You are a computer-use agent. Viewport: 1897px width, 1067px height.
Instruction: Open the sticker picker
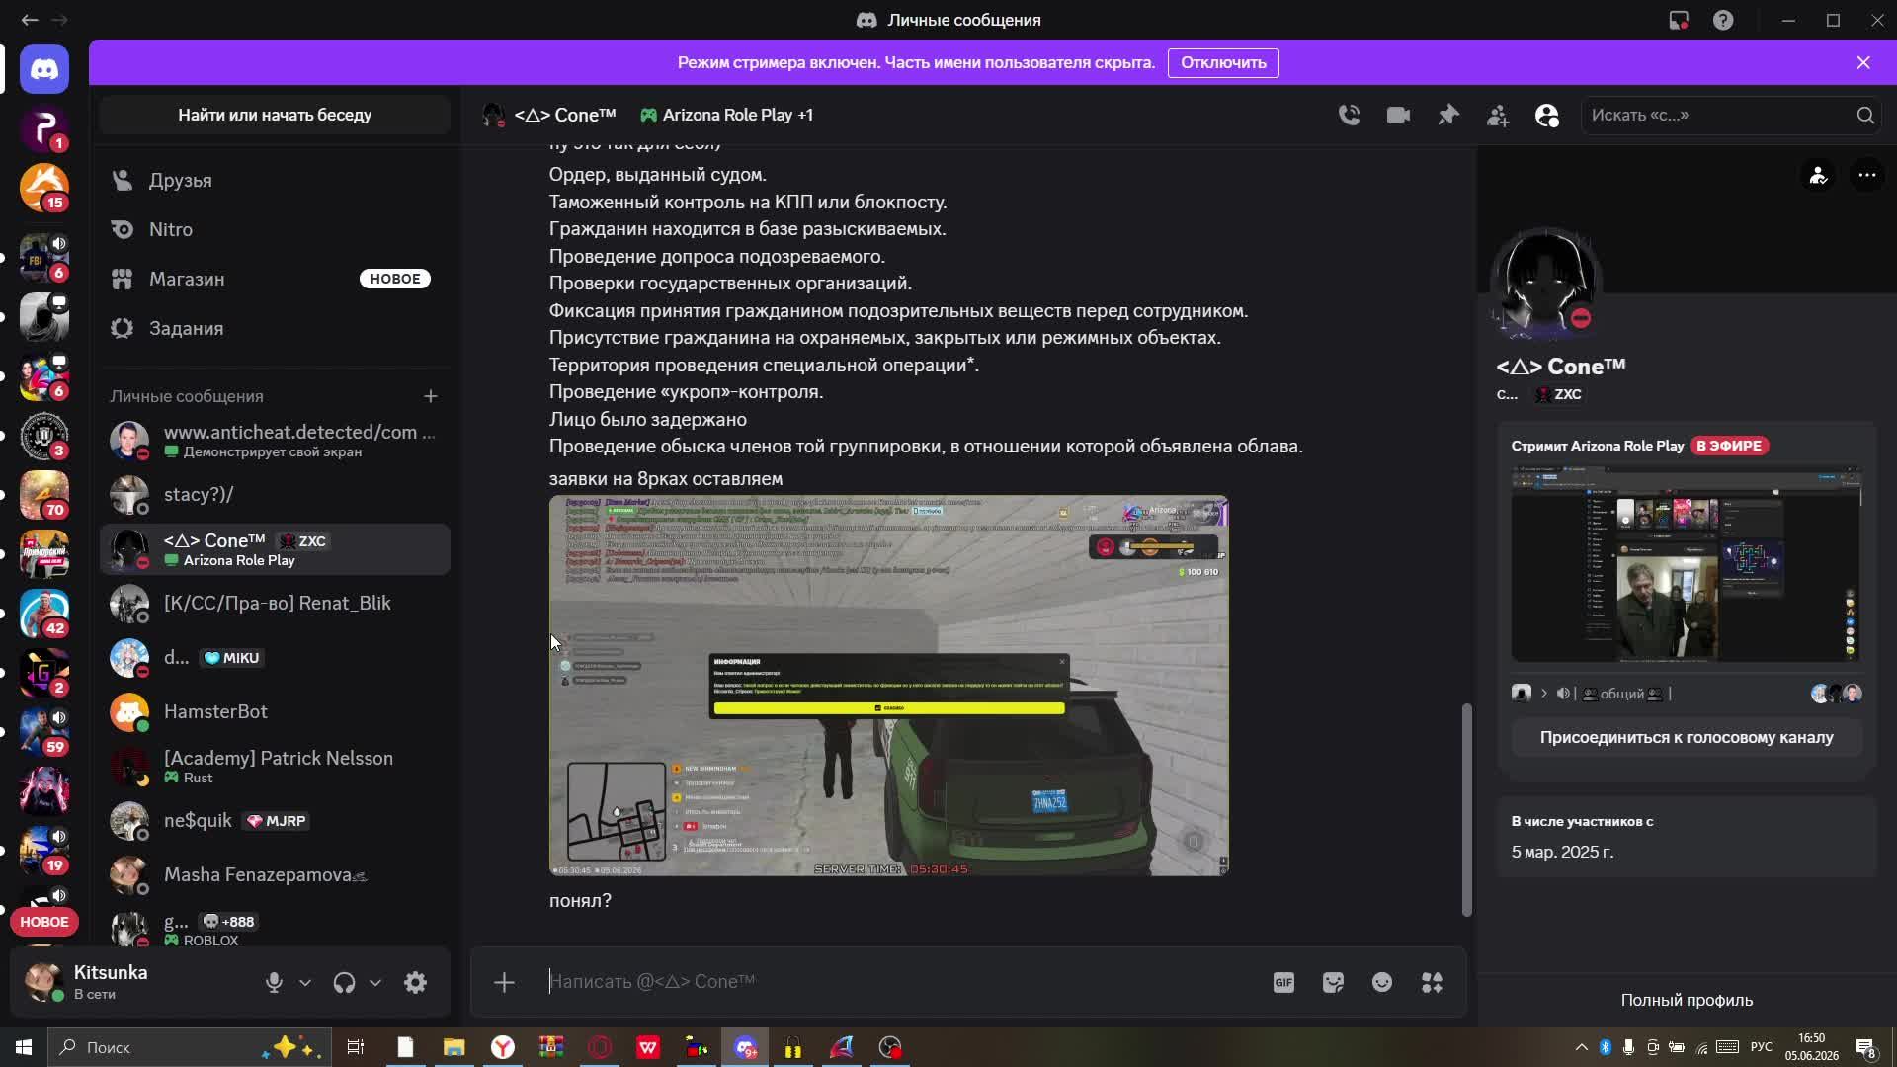(1333, 982)
